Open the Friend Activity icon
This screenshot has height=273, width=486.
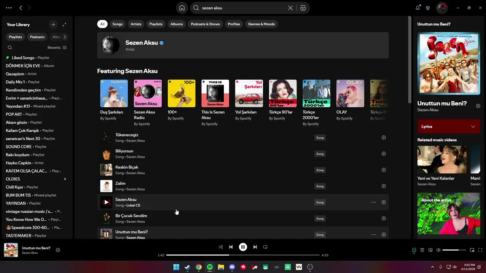[x=428, y=8]
